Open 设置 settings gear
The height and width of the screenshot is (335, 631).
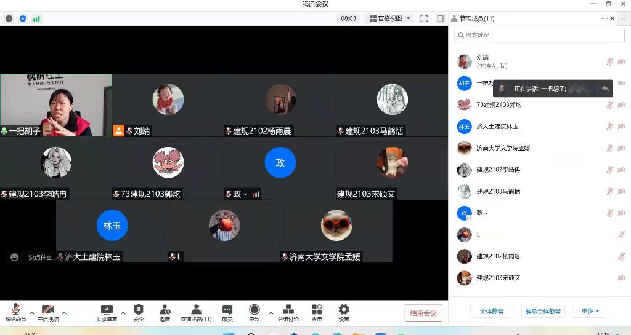point(344,312)
